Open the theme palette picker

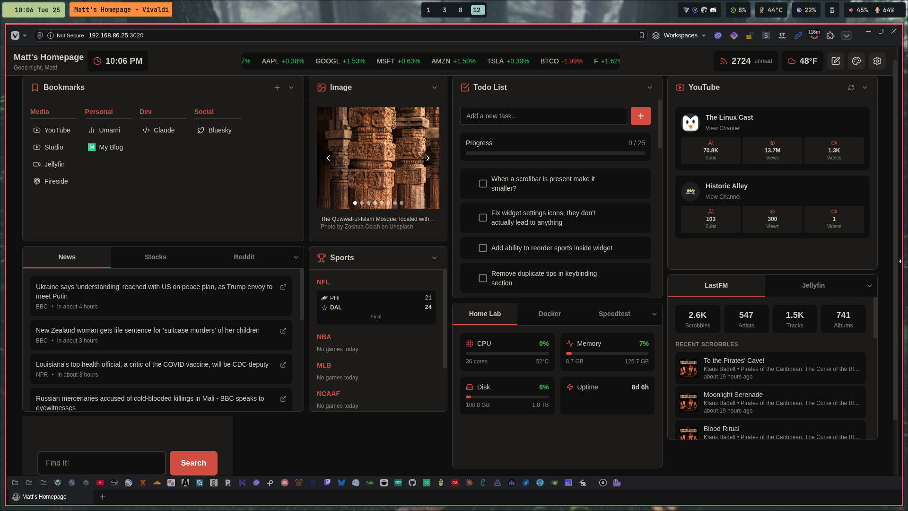point(856,61)
